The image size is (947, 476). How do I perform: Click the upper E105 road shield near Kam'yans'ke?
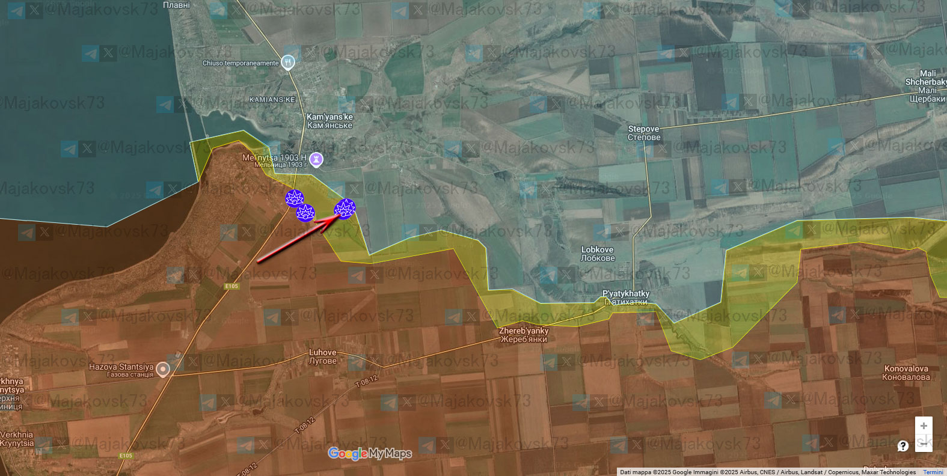coord(232,286)
